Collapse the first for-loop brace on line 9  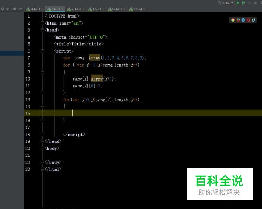42,72
